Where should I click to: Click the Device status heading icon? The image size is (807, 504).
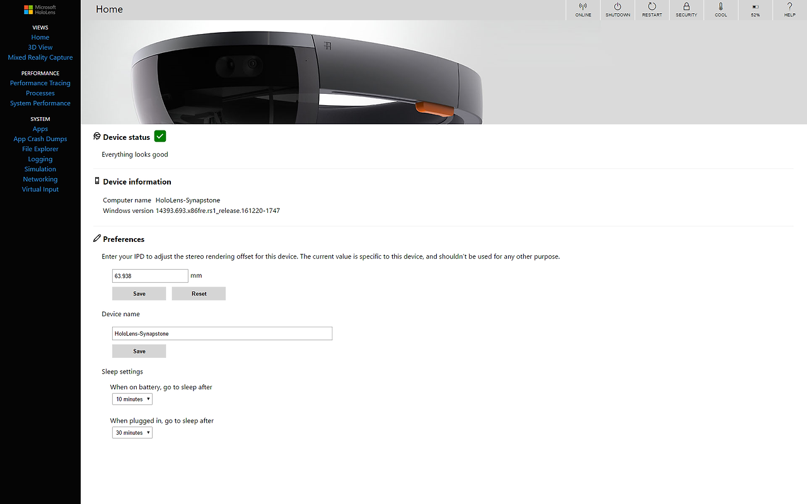point(97,137)
